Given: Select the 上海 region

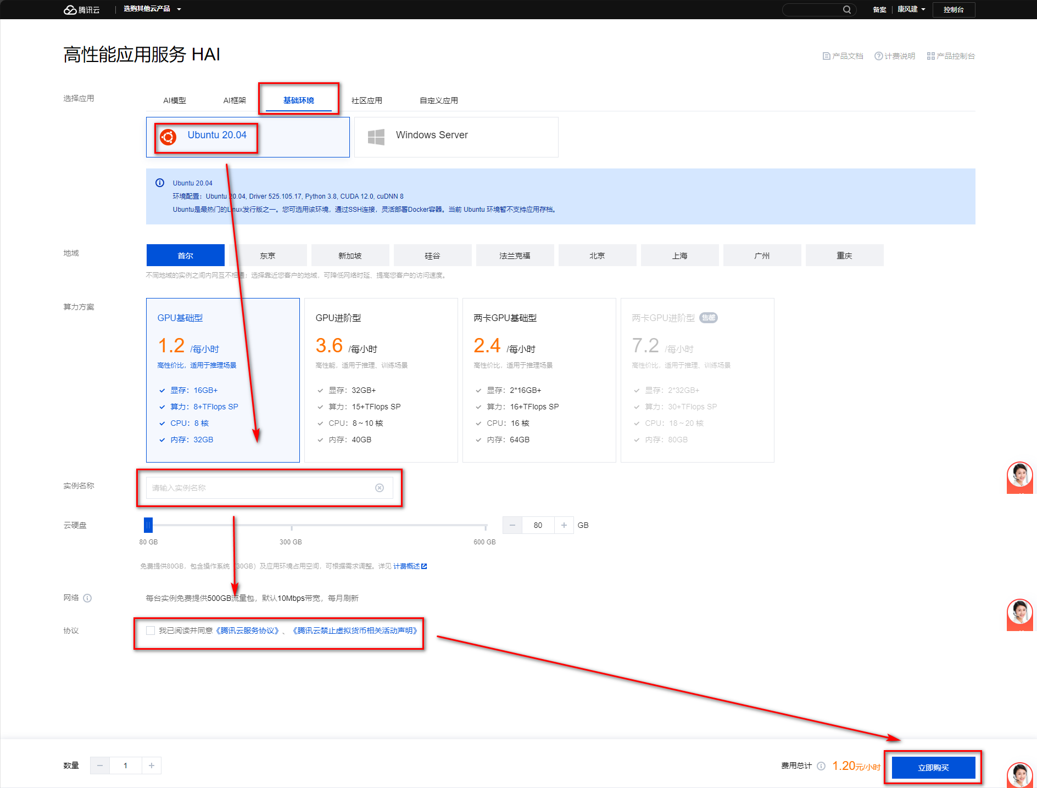Looking at the screenshot, I should 680,255.
